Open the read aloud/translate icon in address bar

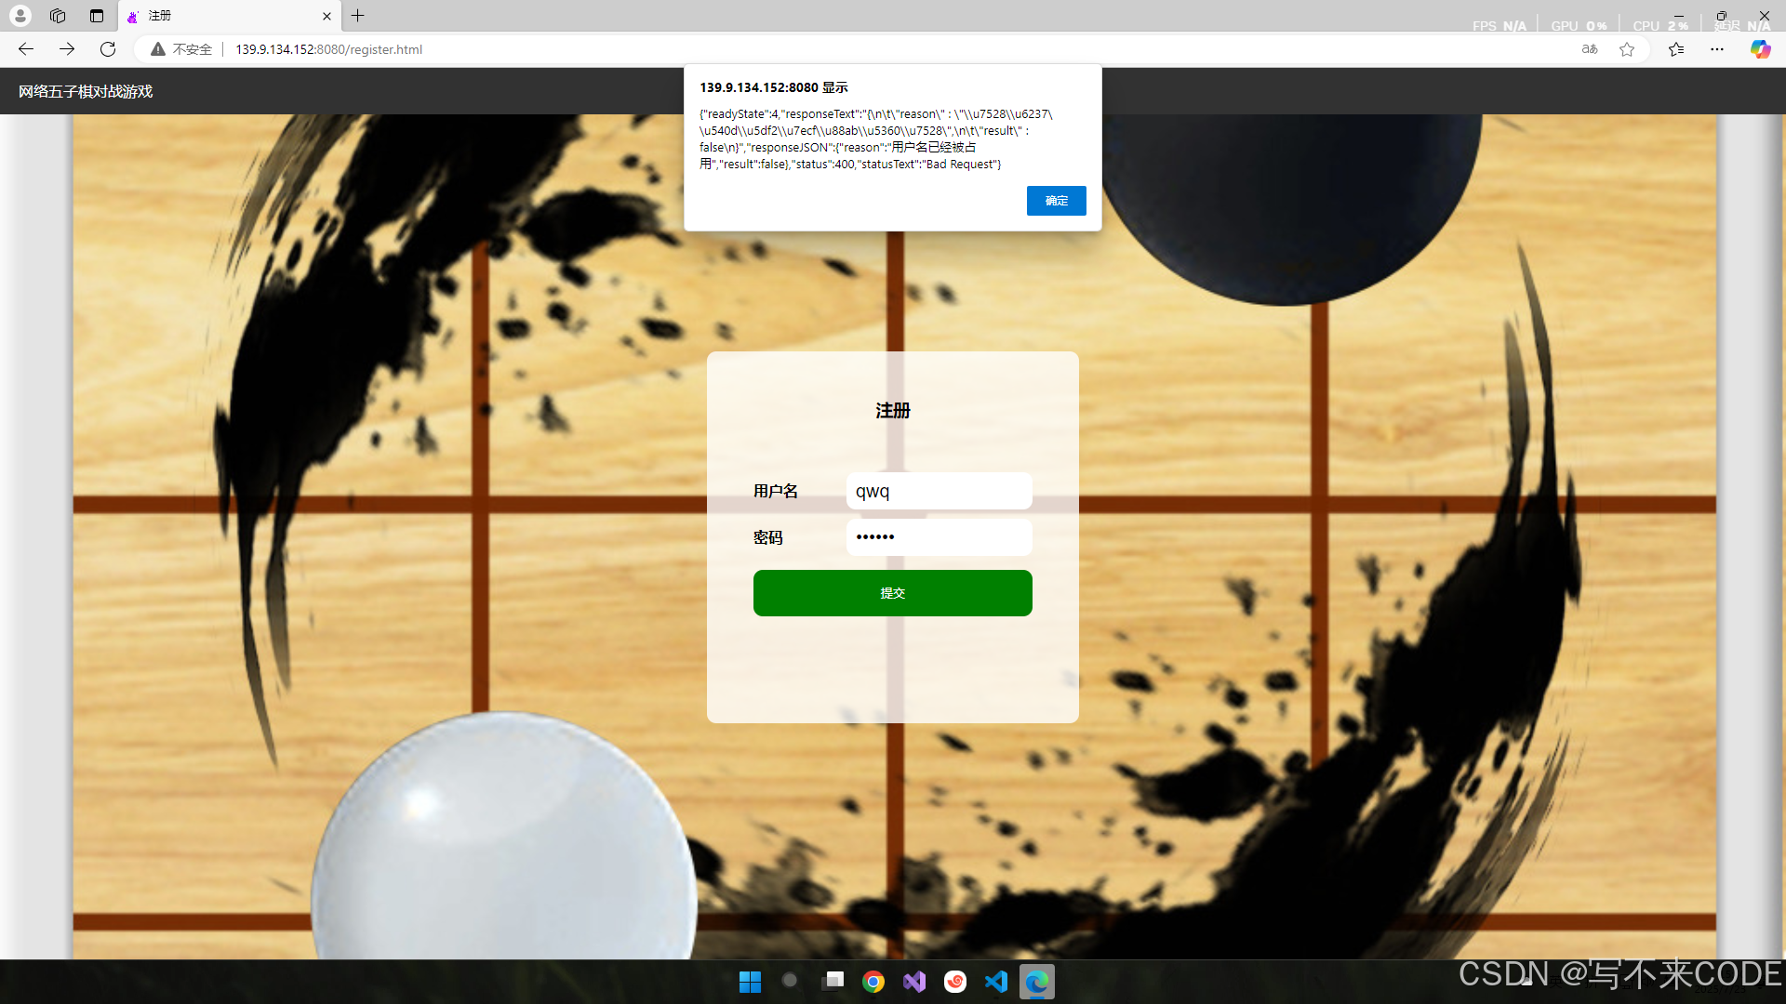[1590, 49]
